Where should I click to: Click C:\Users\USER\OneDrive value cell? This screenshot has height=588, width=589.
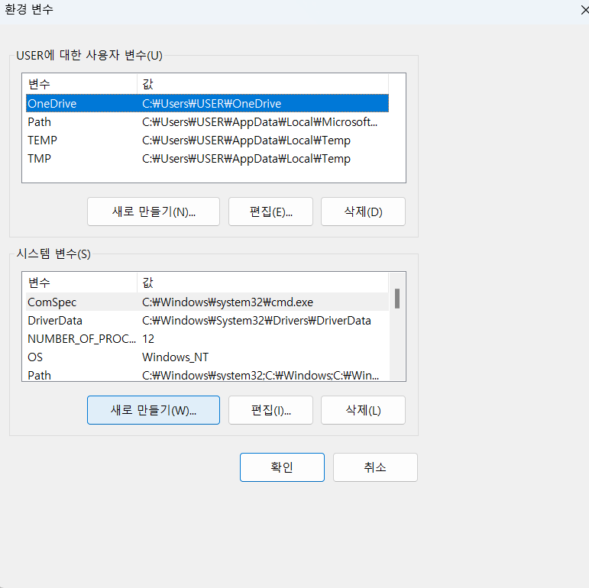click(x=212, y=103)
